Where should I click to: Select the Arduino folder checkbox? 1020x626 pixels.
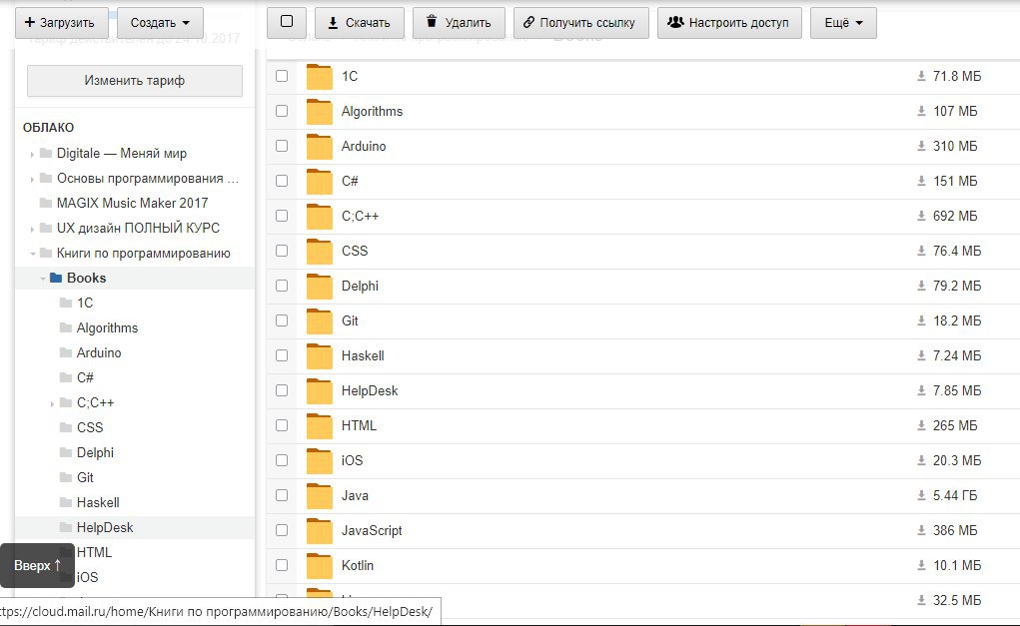coord(282,146)
